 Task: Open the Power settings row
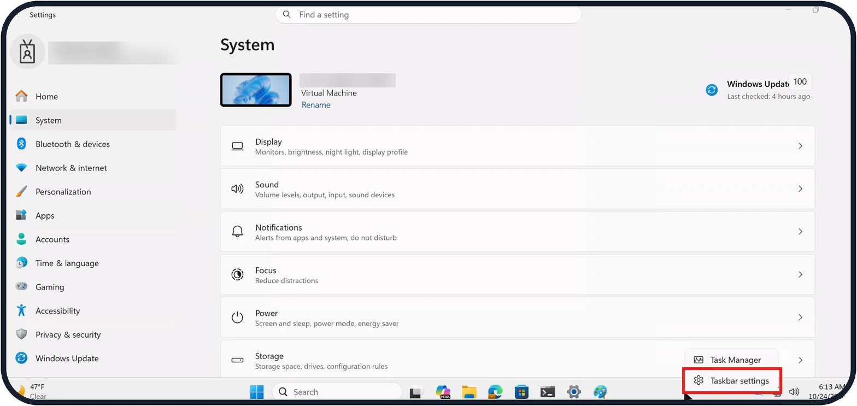[x=518, y=317]
